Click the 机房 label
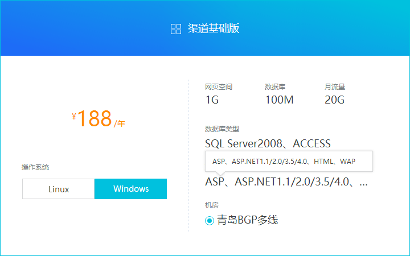The width and height of the screenshot is (410, 256). coord(212,205)
